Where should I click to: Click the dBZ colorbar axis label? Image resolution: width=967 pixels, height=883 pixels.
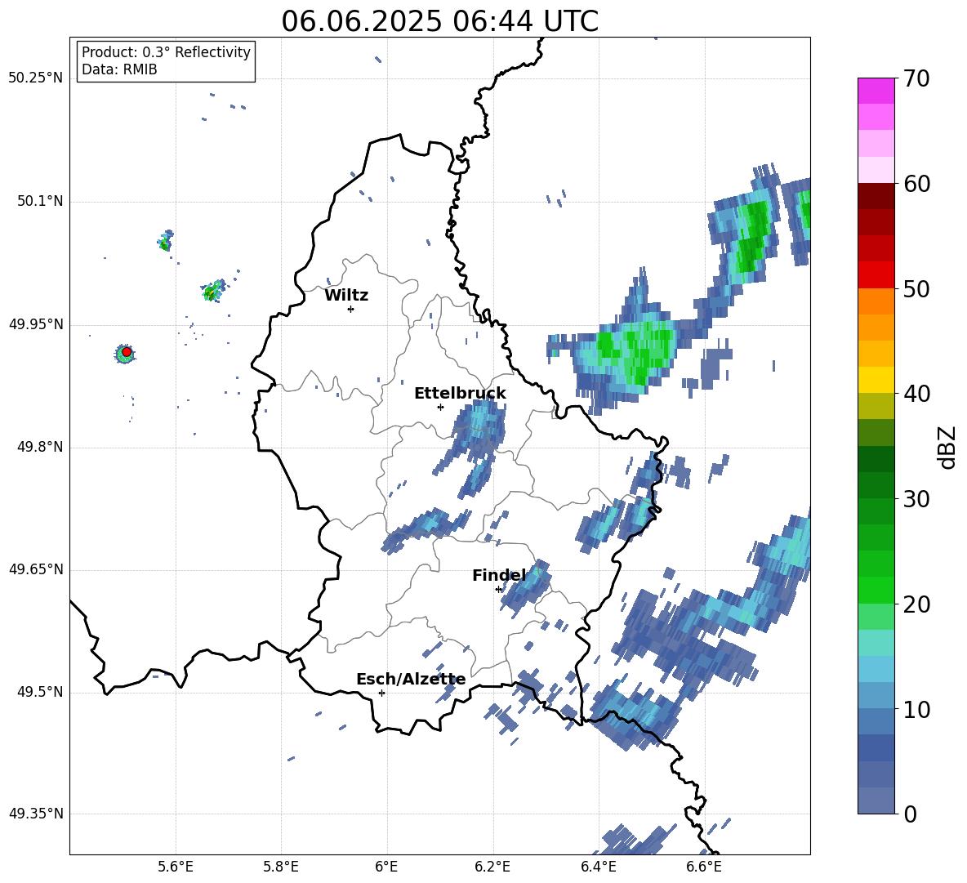click(x=947, y=447)
